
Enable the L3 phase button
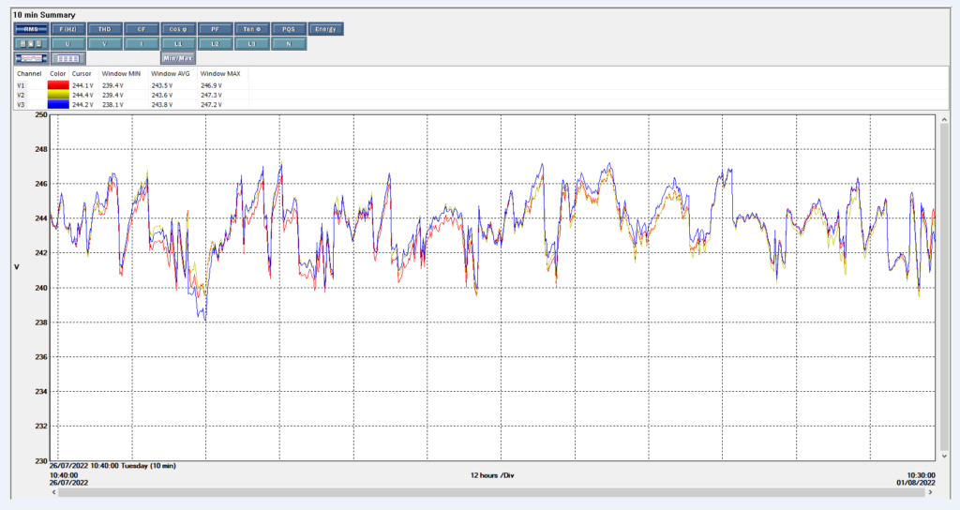(x=252, y=44)
